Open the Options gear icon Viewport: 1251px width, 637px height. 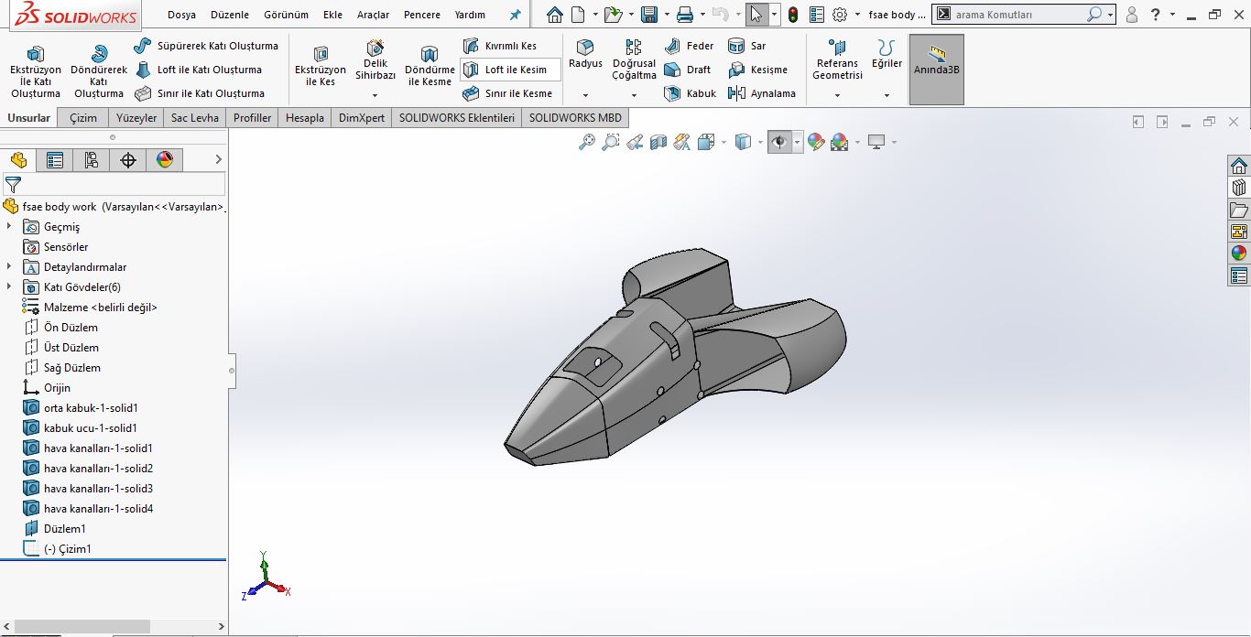click(x=840, y=15)
